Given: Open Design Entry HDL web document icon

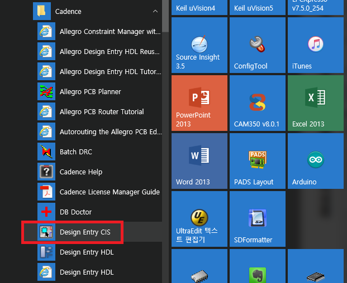Looking at the screenshot, I should (46, 272).
